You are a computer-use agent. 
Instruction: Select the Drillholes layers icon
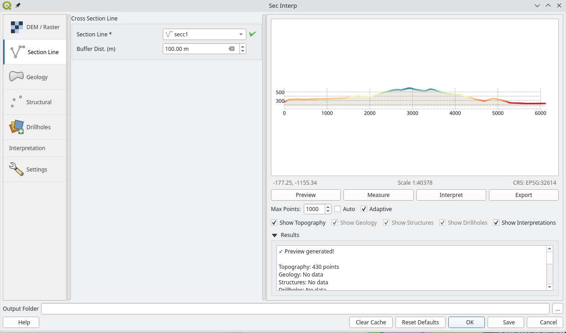pyautogui.click(x=16, y=127)
